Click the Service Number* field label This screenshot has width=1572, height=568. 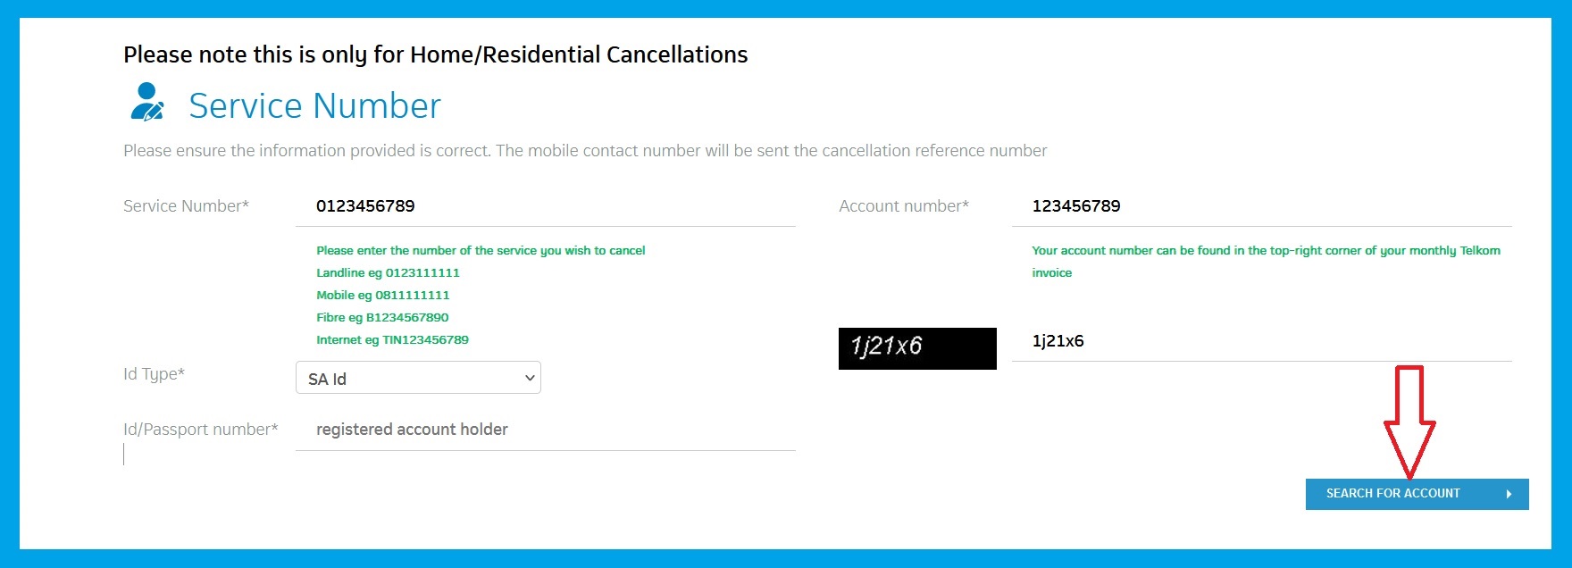(186, 206)
